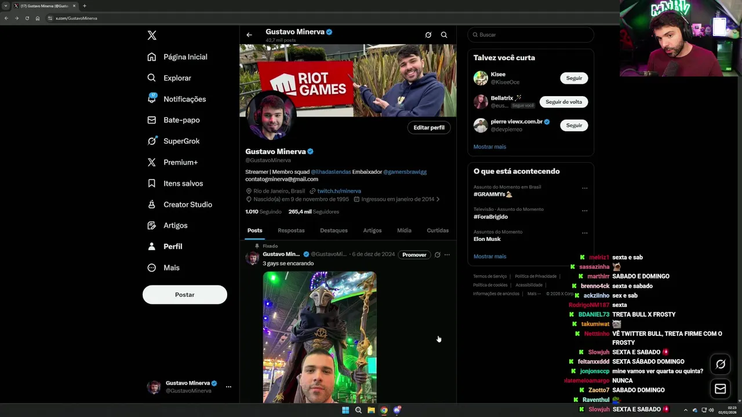Click the Postar button

185,295
